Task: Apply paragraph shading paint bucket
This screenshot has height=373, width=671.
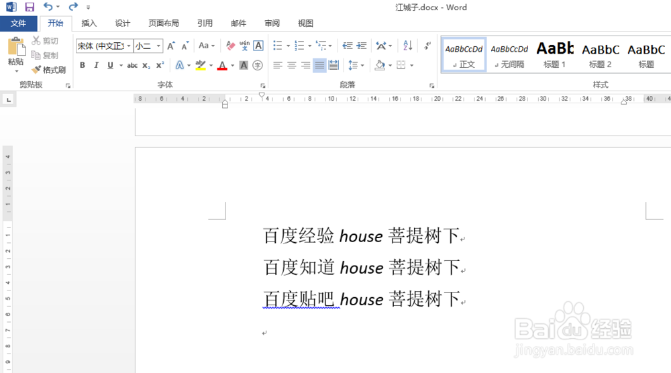Action: point(380,66)
